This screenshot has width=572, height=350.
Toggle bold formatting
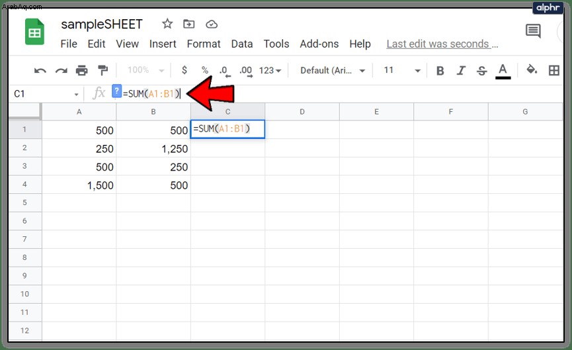coord(440,70)
